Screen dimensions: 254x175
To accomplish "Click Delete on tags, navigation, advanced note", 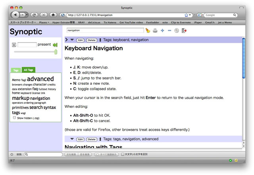I will coord(92,139).
